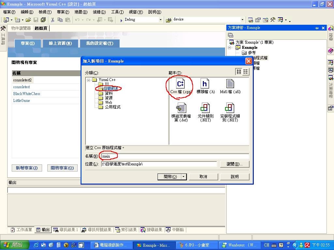Select the 模組定義檔案 (.def) template
The width and height of the screenshot is (334, 250).
(x=181, y=112)
